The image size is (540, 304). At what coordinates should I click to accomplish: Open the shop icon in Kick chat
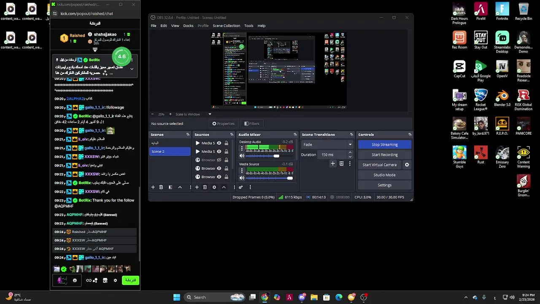105,280
